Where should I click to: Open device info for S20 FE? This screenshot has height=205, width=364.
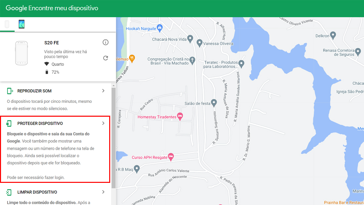point(105,42)
